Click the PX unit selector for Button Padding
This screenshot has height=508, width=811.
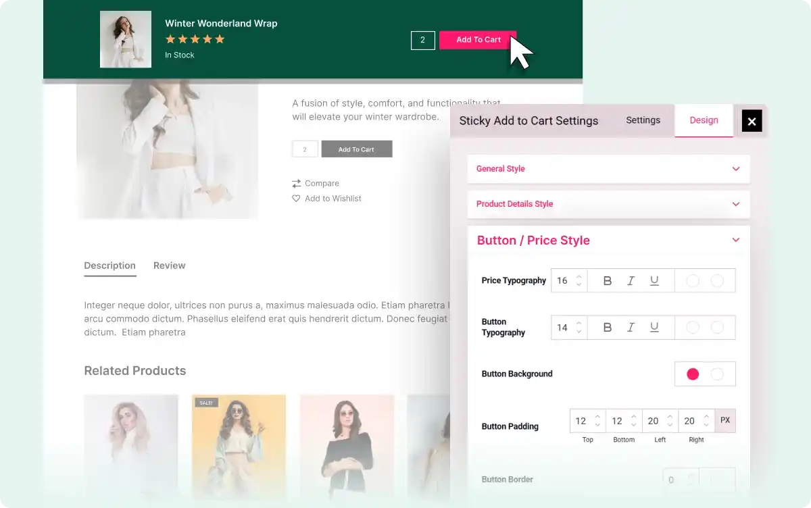pyautogui.click(x=725, y=421)
